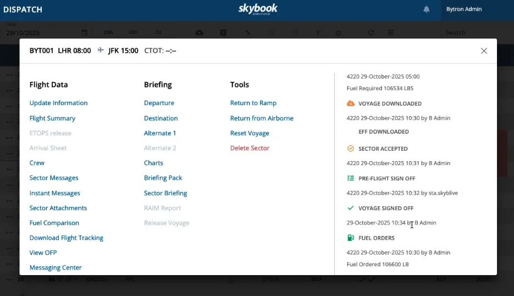Click the green Fuel Orders pump icon

351,238
